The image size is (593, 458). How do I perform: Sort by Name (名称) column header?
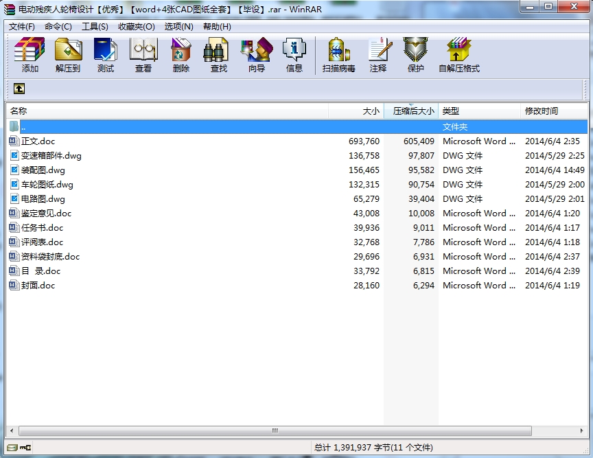pos(167,111)
